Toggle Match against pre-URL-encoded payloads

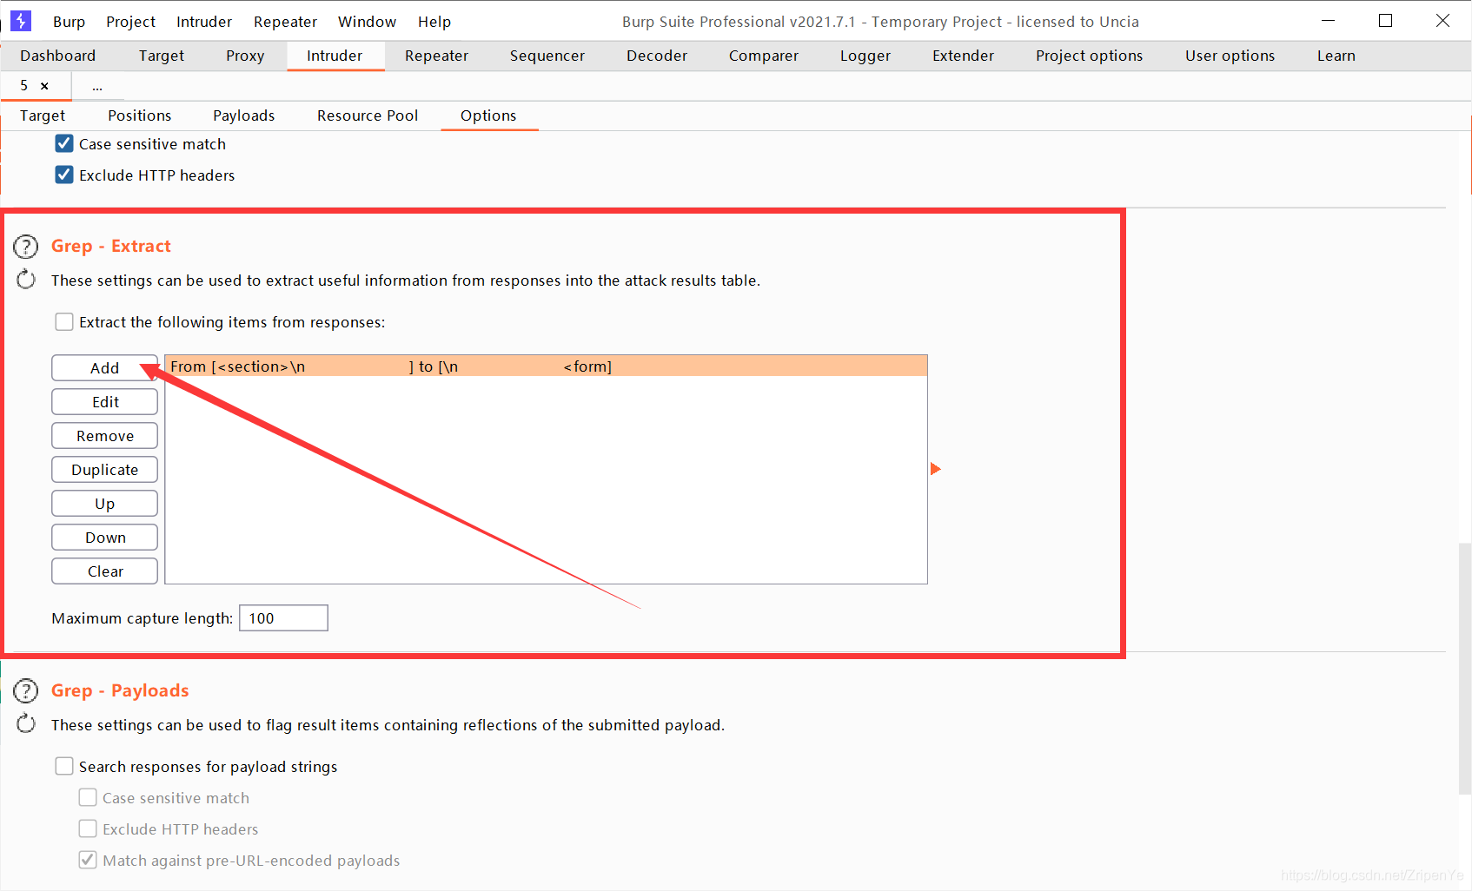click(x=88, y=860)
